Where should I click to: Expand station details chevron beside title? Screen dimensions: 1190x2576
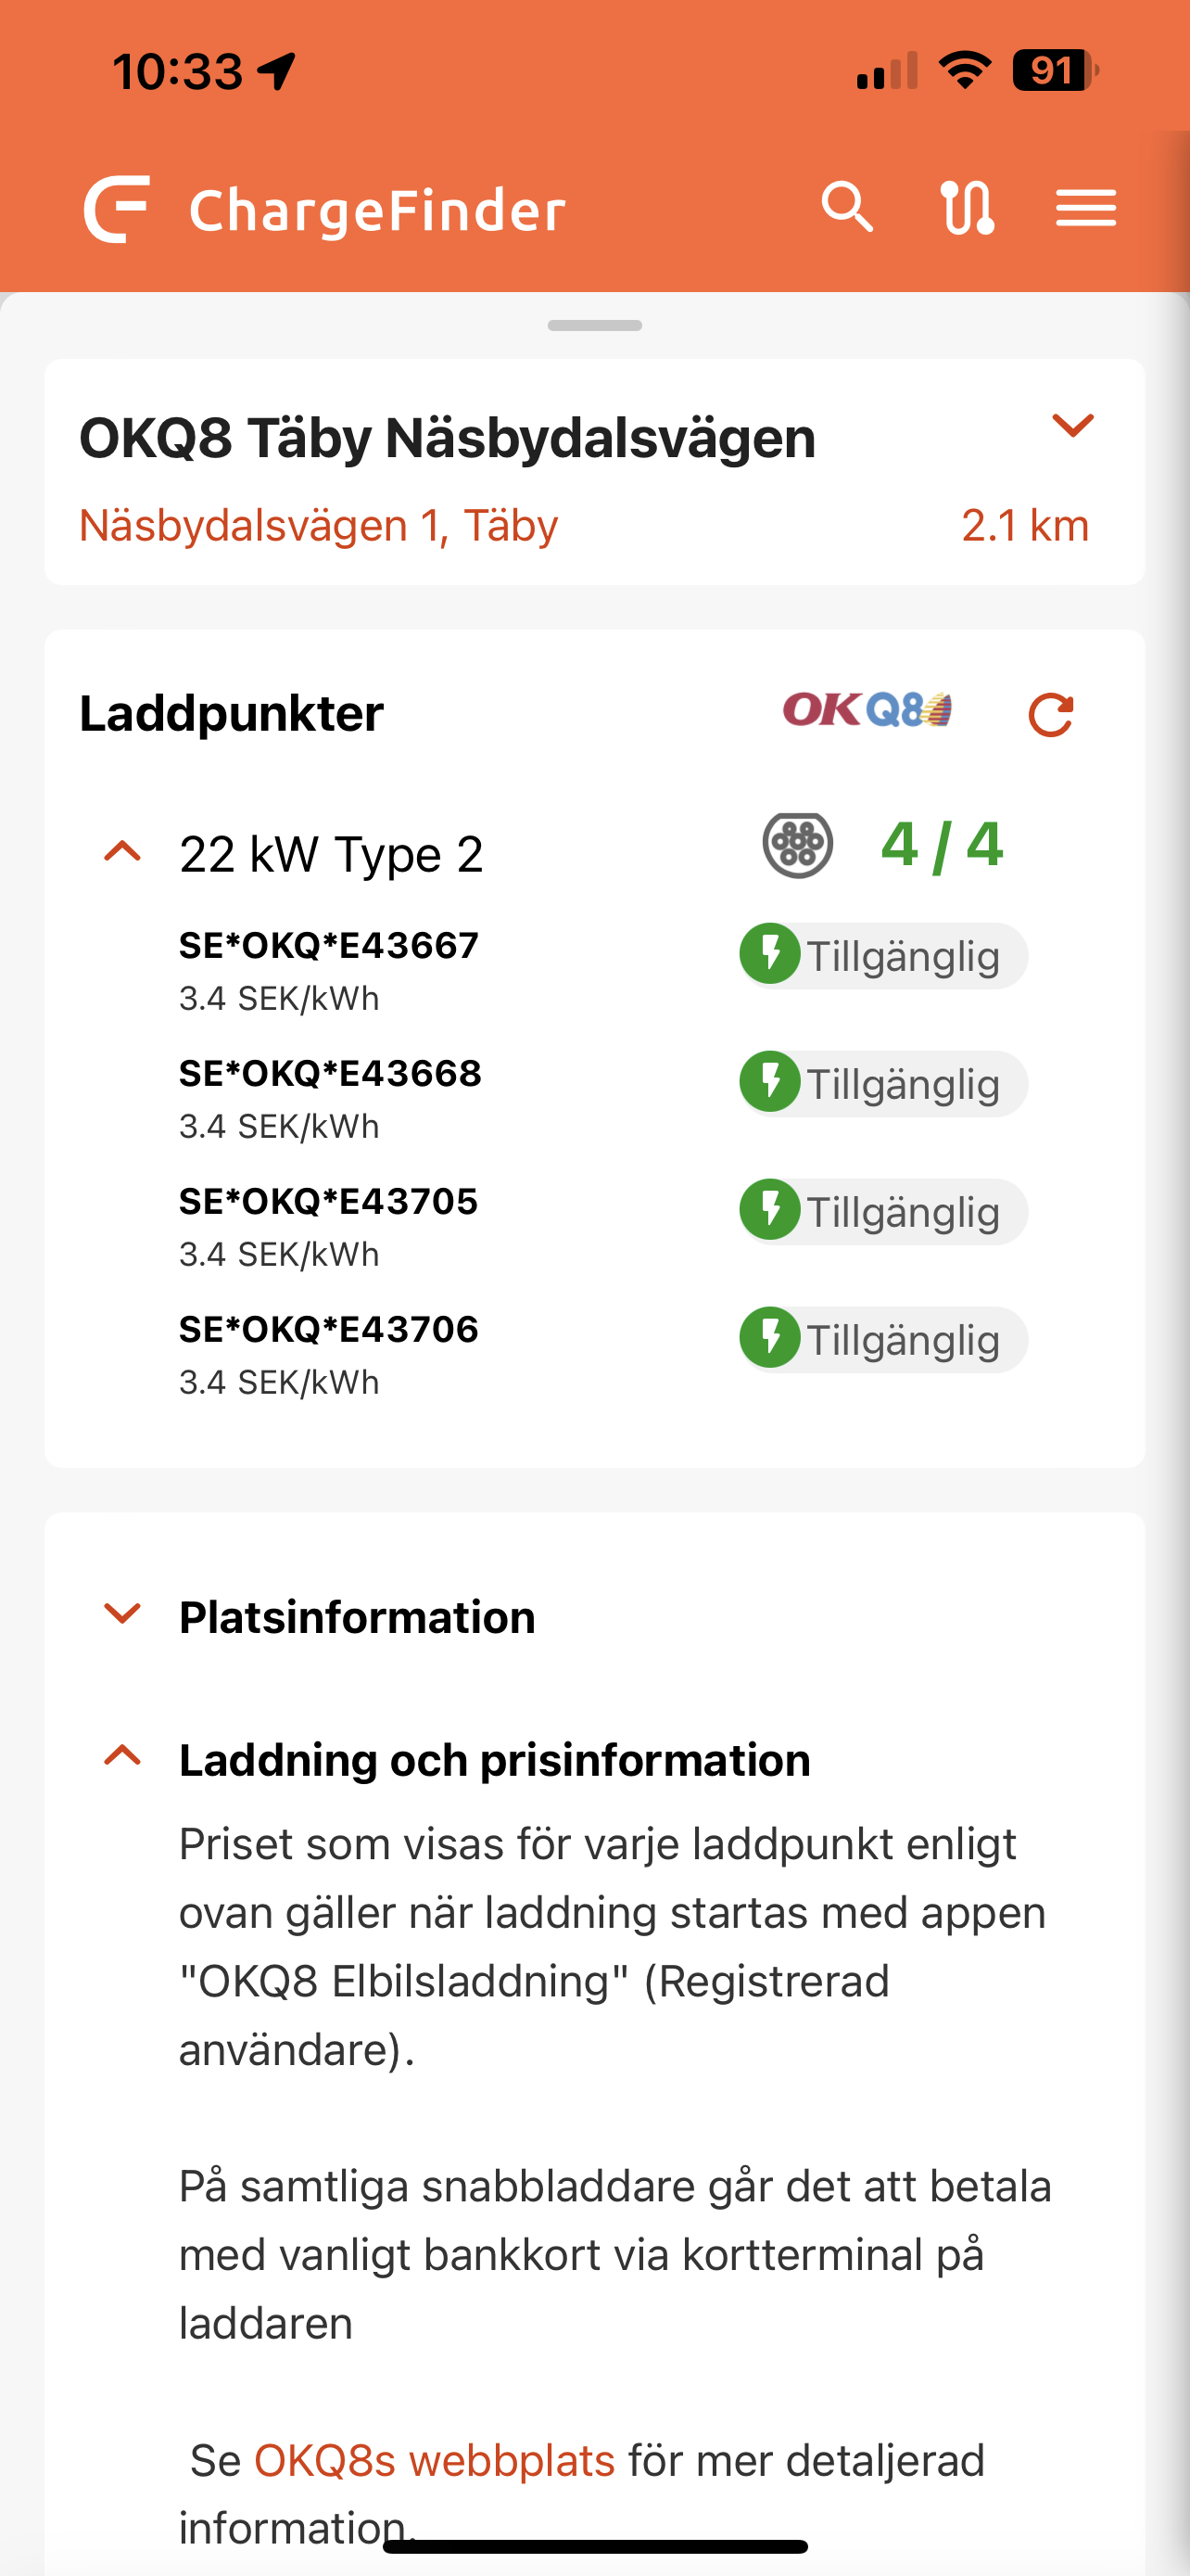point(1073,425)
